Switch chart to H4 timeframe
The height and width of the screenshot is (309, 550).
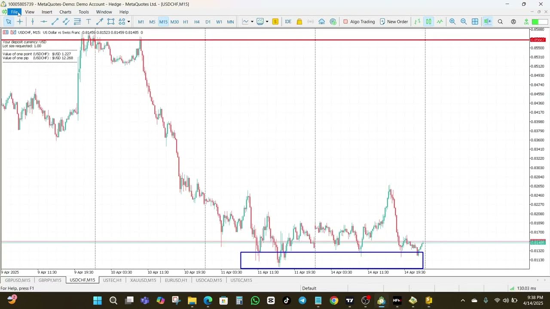point(197,22)
